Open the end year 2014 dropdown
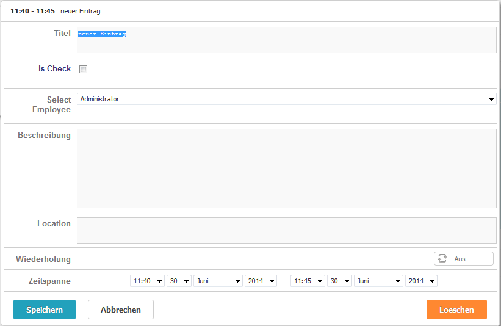Image resolution: width=501 pixels, height=326 pixels. 421,281
